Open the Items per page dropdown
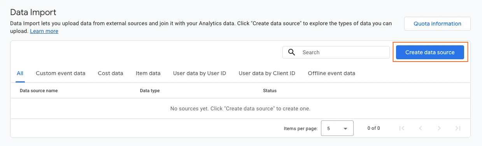The width and height of the screenshot is (482, 146). tap(337, 128)
